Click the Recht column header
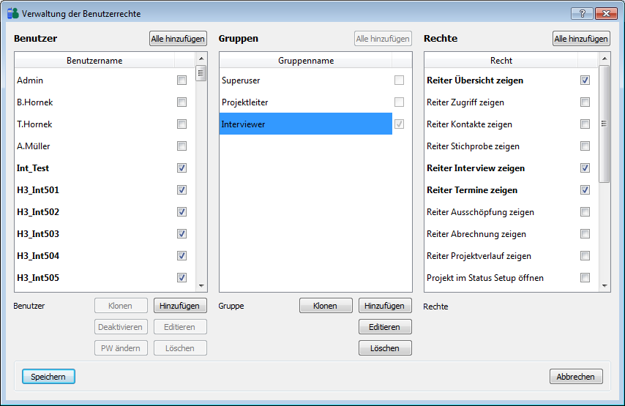 [501, 61]
